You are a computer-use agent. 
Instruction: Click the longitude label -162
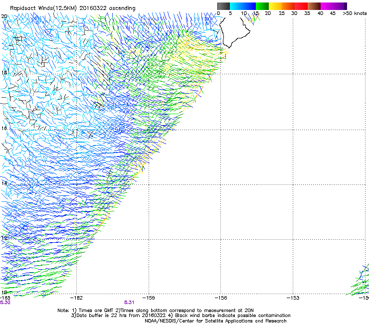(76, 298)
